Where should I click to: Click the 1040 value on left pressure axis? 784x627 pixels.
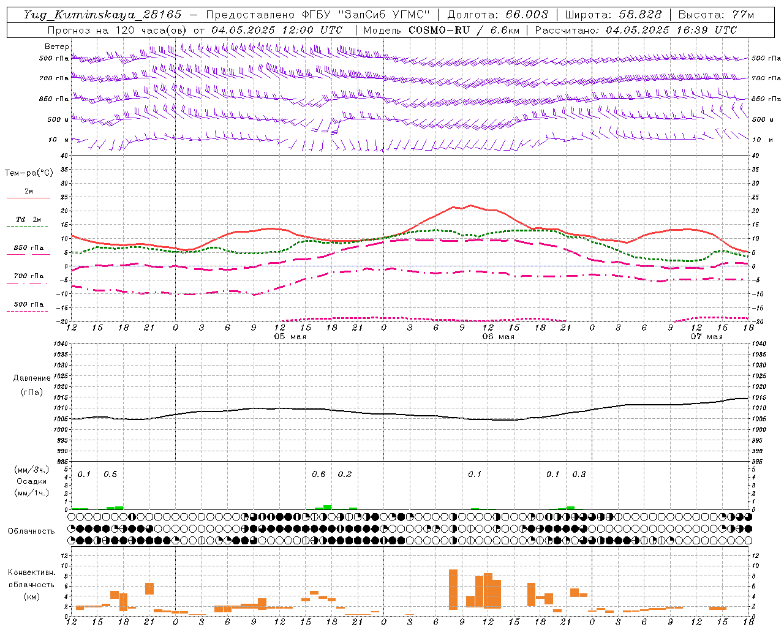pyautogui.click(x=60, y=344)
